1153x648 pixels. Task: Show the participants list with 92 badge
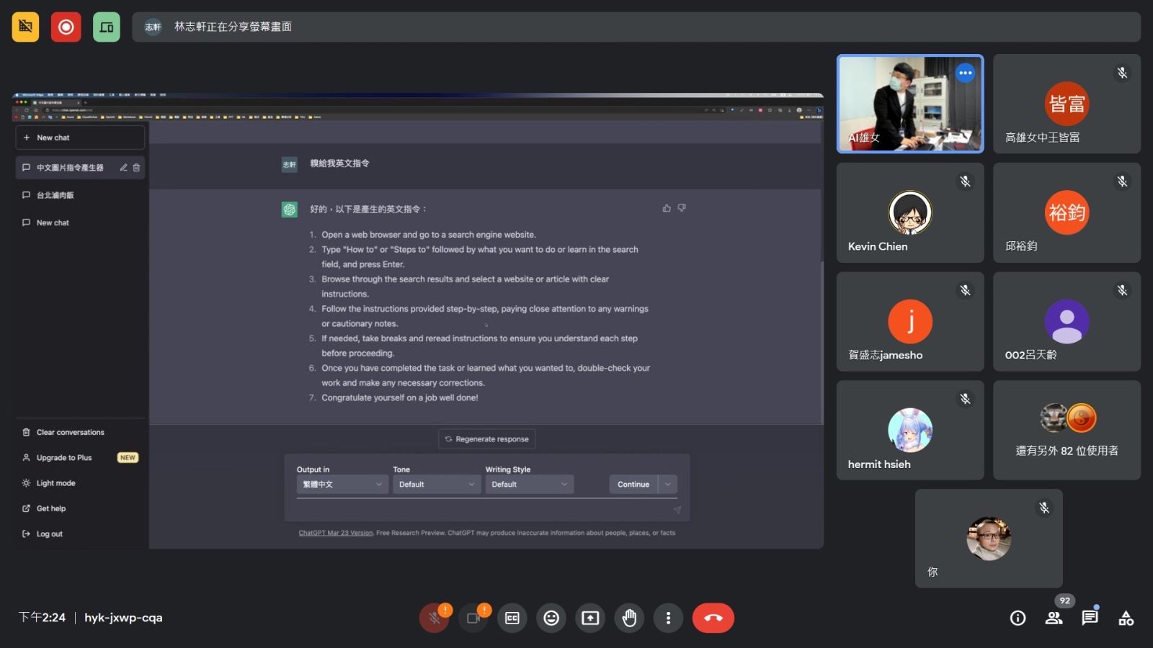tap(1054, 618)
